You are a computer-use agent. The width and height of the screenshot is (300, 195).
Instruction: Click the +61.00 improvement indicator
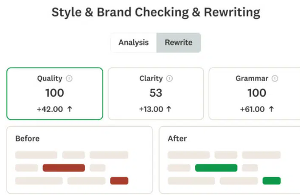pyautogui.click(x=253, y=109)
